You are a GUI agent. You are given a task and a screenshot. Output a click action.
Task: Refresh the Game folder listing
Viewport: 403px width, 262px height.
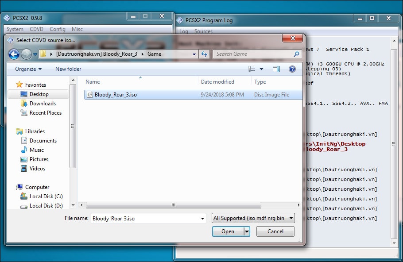pos(204,54)
